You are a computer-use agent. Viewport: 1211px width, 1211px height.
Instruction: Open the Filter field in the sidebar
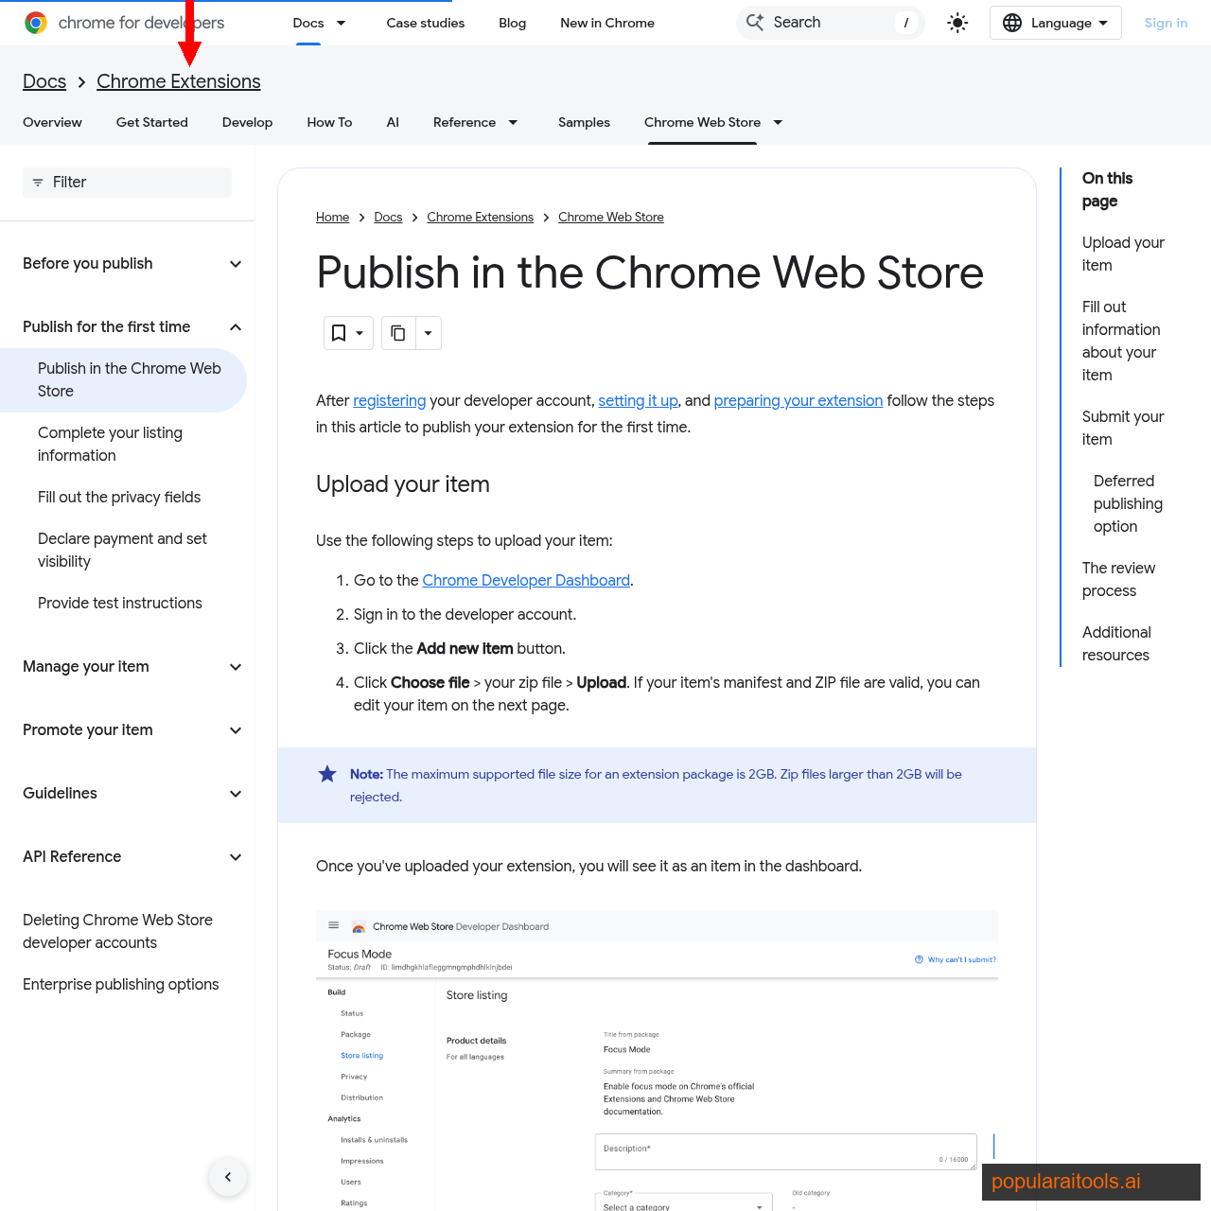pos(126,183)
